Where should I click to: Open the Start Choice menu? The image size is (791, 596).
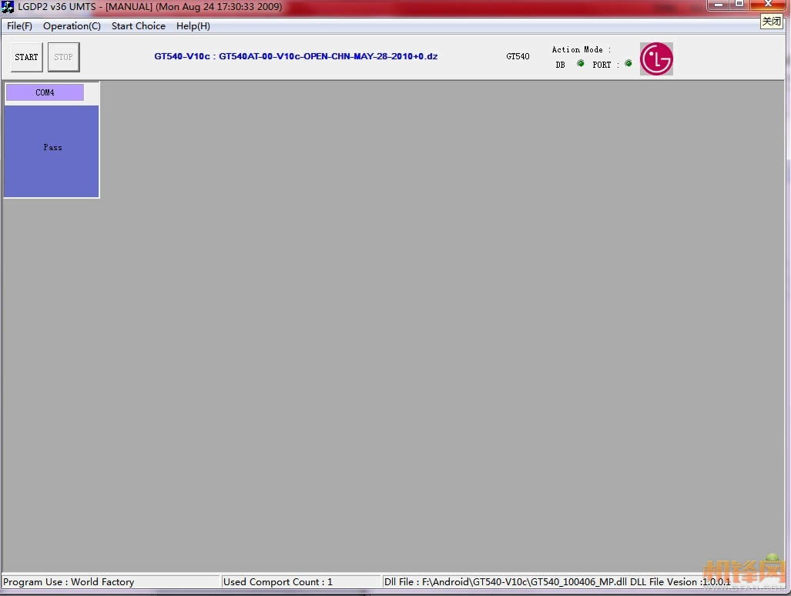tap(139, 26)
